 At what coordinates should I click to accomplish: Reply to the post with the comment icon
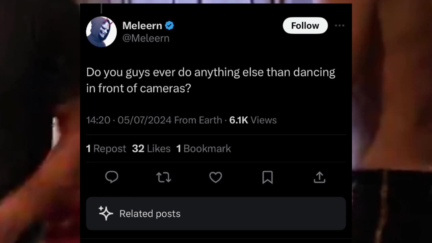112,177
